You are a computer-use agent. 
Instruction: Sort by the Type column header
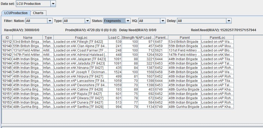(48, 37)
